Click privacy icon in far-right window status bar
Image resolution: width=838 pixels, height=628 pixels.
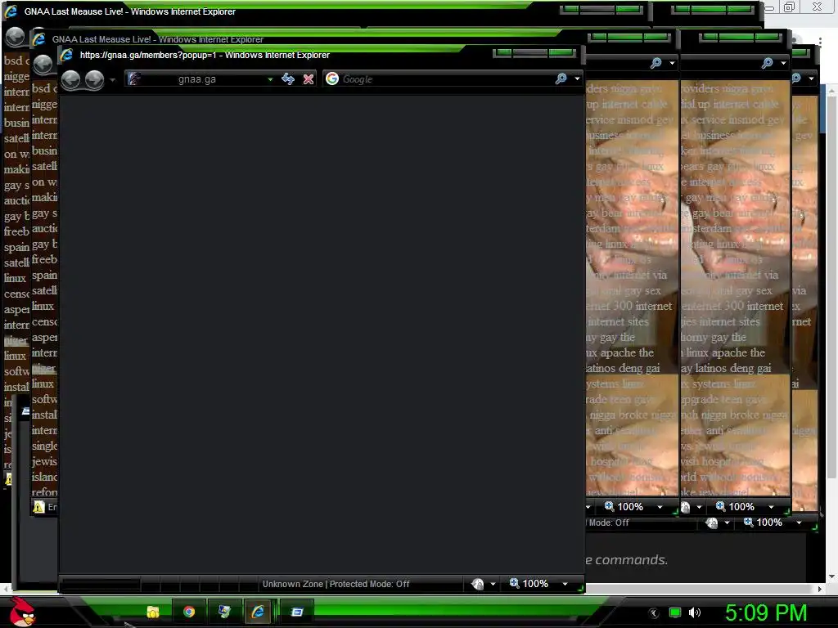click(x=686, y=507)
